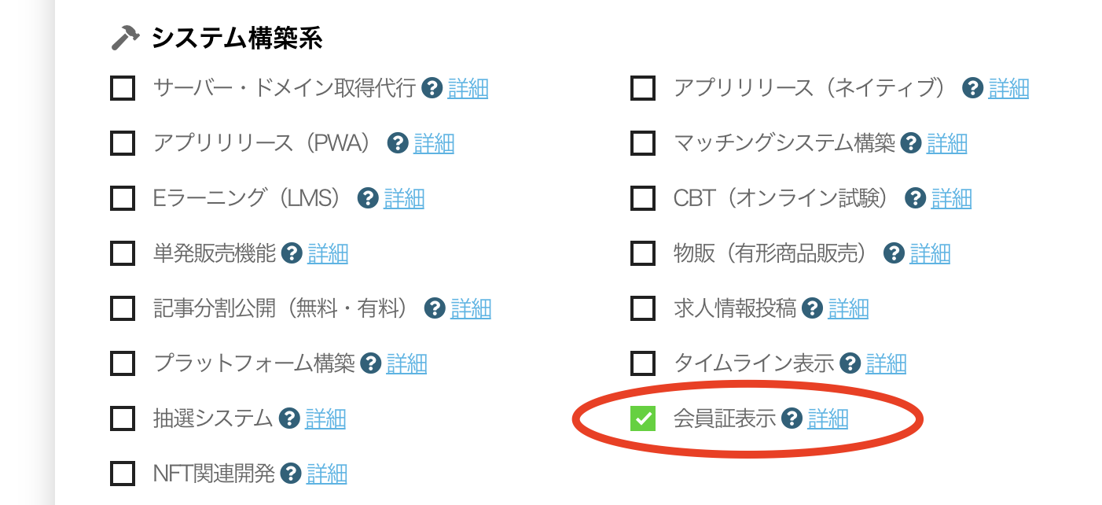Open the help icon for アプリリリース（ネイティブ）

click(x=972, y=88)
